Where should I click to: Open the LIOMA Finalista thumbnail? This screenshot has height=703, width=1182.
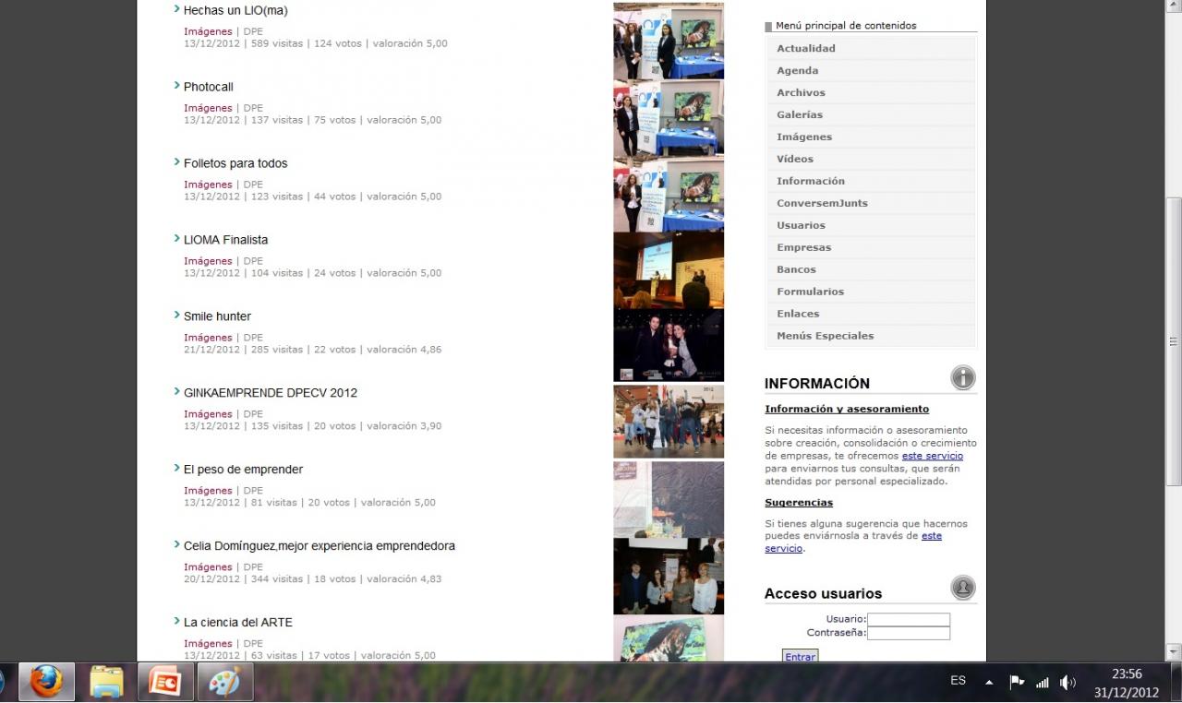(669, 269)
